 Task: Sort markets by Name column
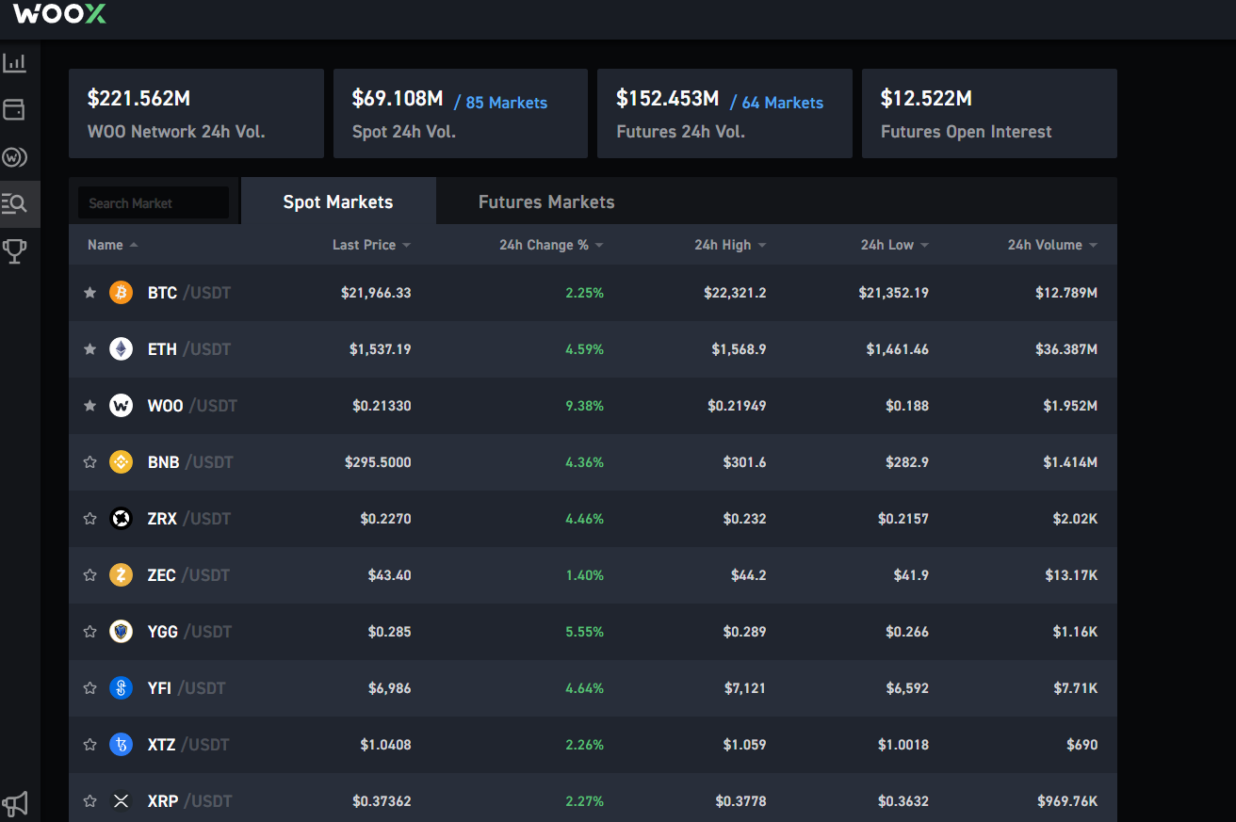point(112,245)
